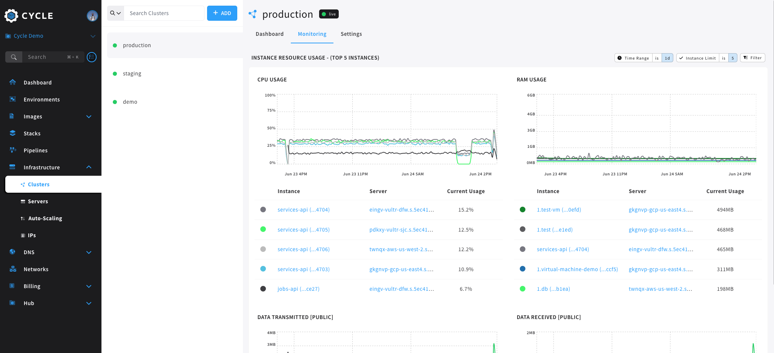Click the green swatch for services-api (...4705)
Screen dimensions: 774x353
click(263, 229)
